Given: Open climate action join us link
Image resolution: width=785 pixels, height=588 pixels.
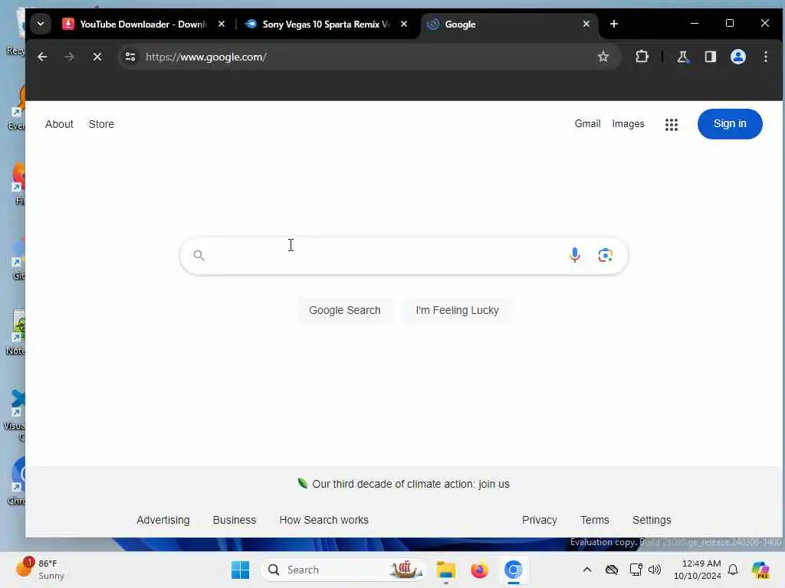Looking at the screenshot, I should [411, 484].
